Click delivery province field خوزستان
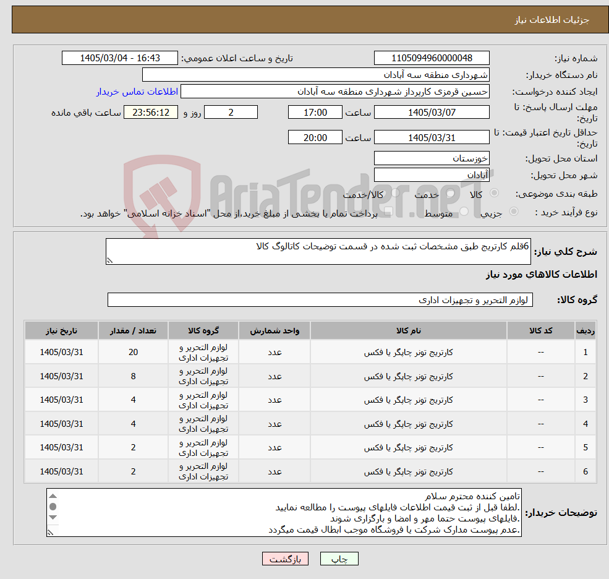The image size is (609, 579). pos(432,158)
